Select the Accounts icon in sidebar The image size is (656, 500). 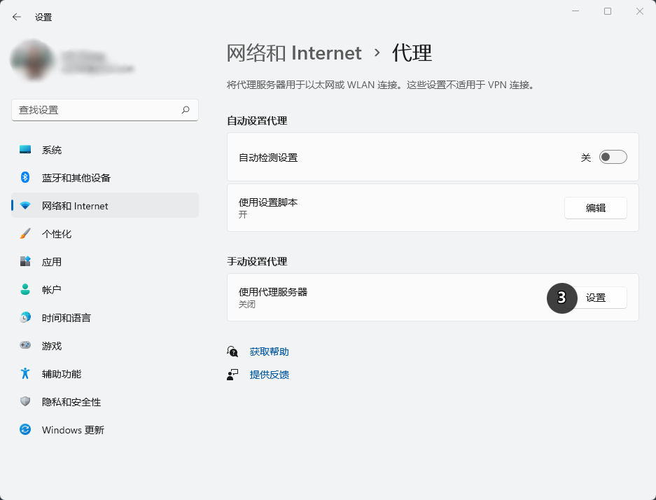coord(25,289)
